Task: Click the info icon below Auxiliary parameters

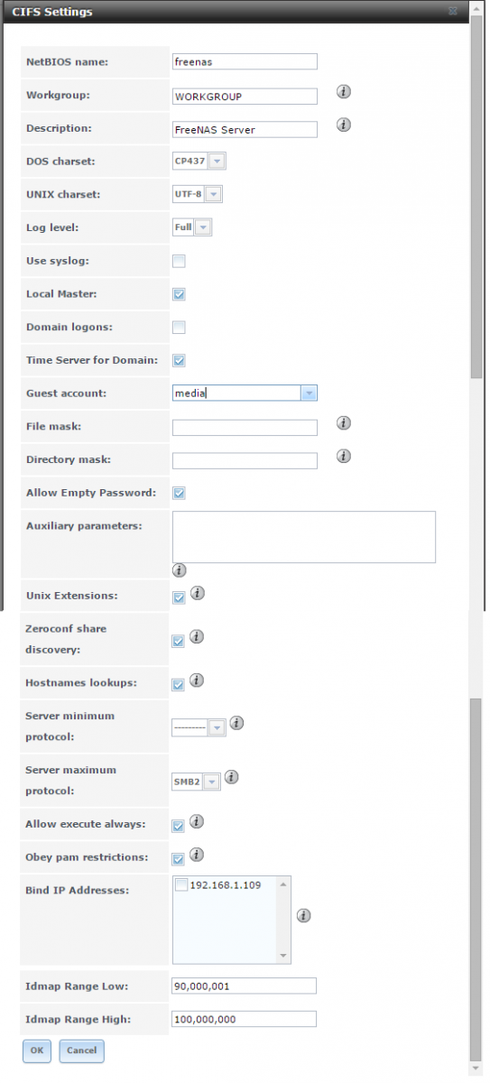Action: point(179,570)
